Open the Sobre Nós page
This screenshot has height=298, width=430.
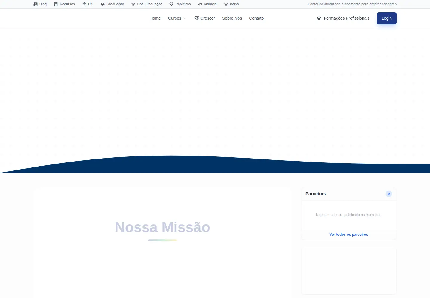pyautogui.click(x=232, y=18)
